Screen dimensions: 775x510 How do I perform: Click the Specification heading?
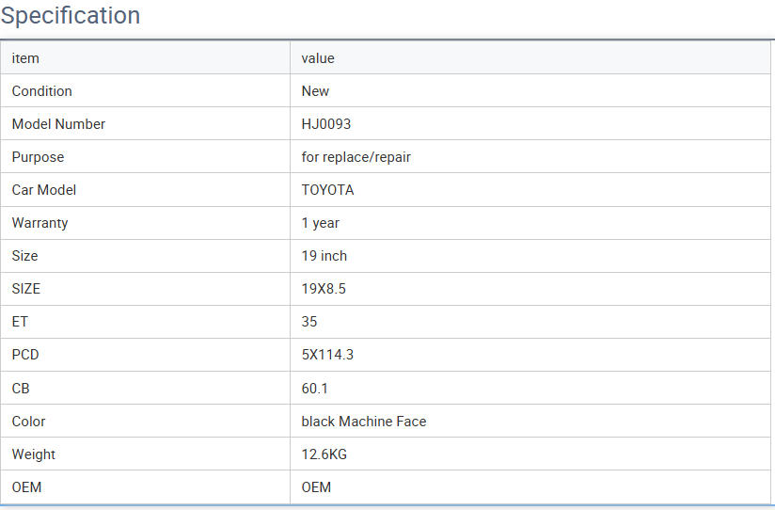pos(71,16)
